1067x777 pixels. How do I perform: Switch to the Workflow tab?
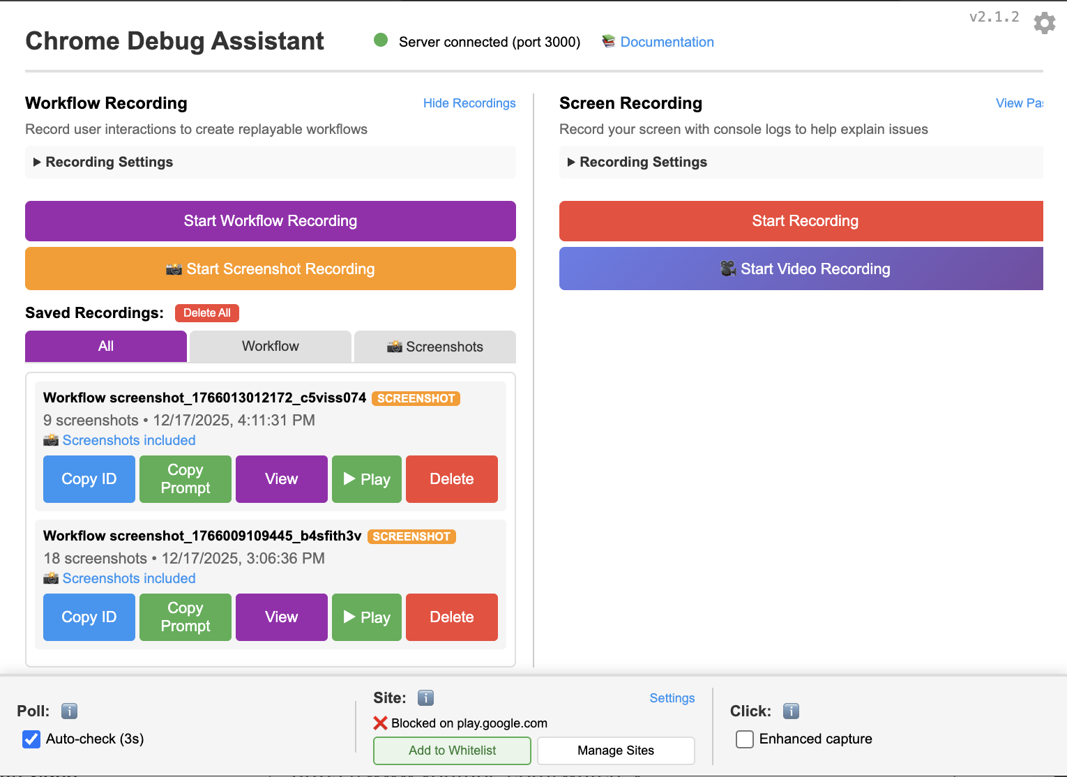(270, 346)
